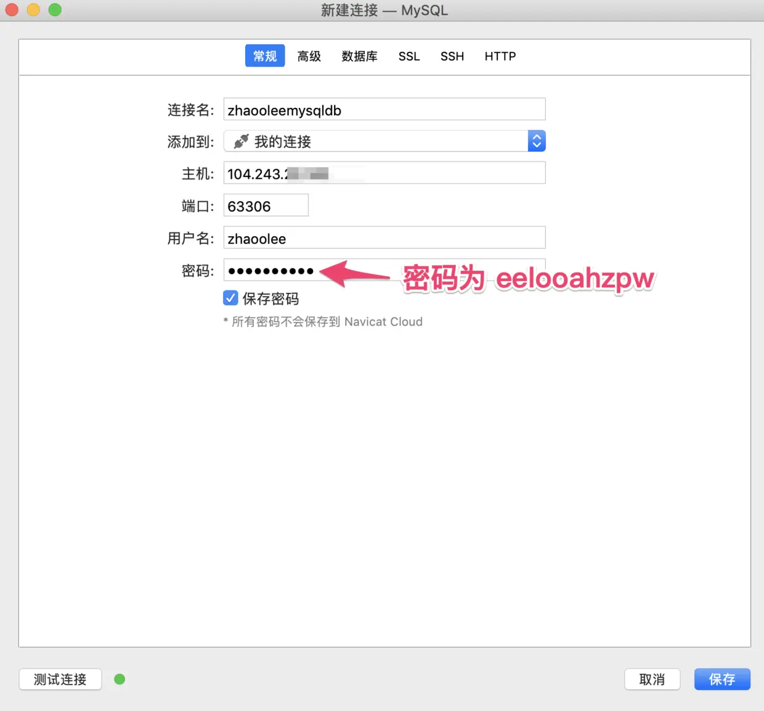Close the dialog with the red window button
The width and height of the screenshot is (764, 711).
coord(12,10)
